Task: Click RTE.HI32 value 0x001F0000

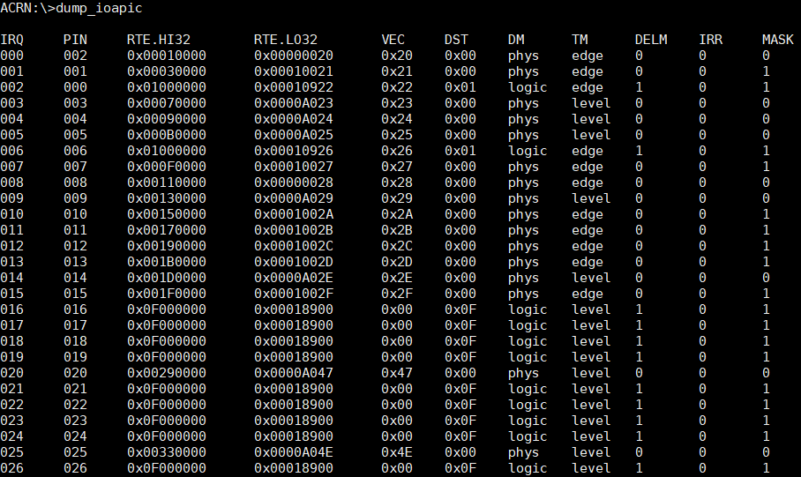Action: click(x=167, y=294)
